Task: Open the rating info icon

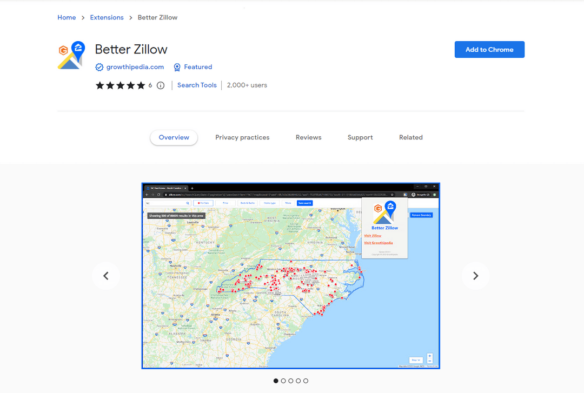Action: [x=161, y=85]
